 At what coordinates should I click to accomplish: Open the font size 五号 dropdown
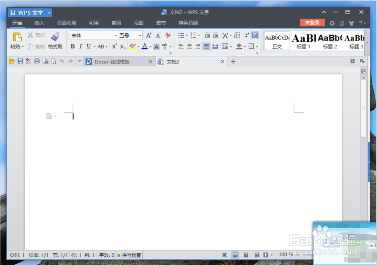click(x=140, y=36)
